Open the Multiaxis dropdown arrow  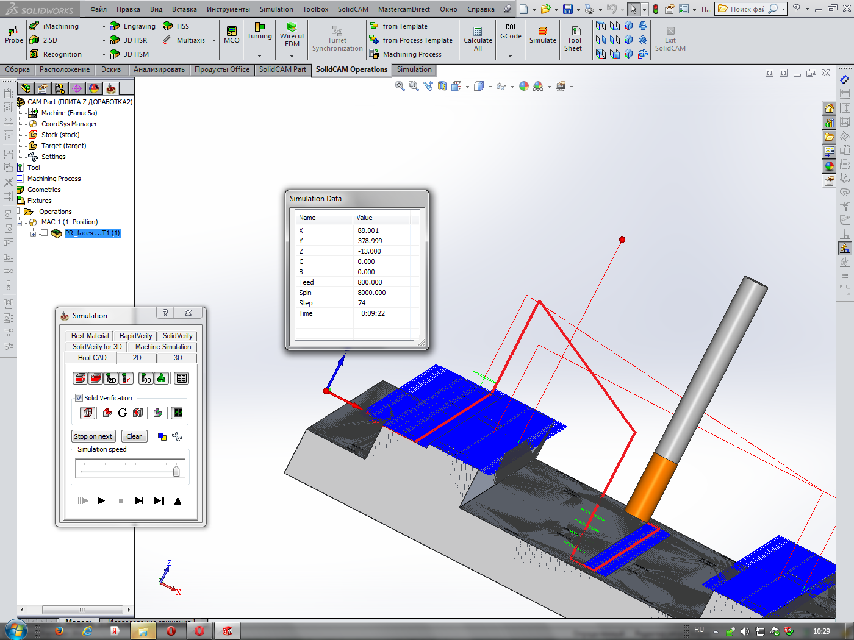pos(214,40)
